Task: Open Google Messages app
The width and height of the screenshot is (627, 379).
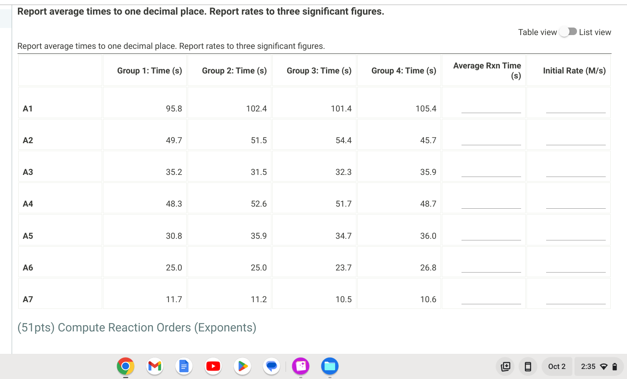Action: (271, 366)
